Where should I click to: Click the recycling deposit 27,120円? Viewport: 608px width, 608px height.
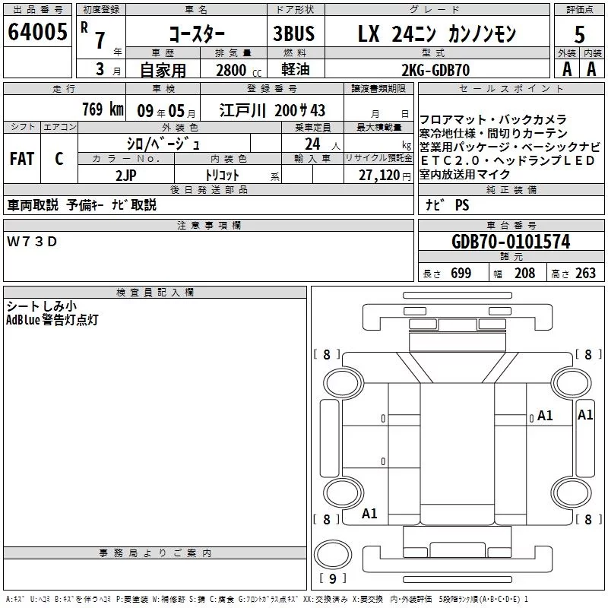[385, 176]
